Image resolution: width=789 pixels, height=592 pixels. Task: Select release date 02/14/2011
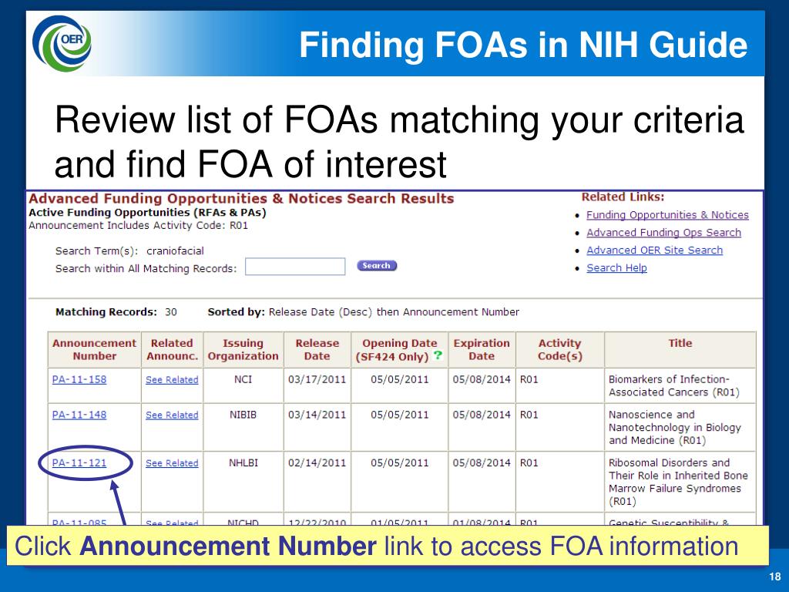[x=317, y=462]
